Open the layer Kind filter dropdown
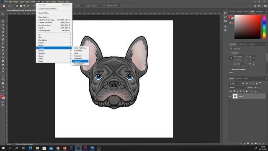Screen dimensions: 268x151 click(x=235, y=83)
